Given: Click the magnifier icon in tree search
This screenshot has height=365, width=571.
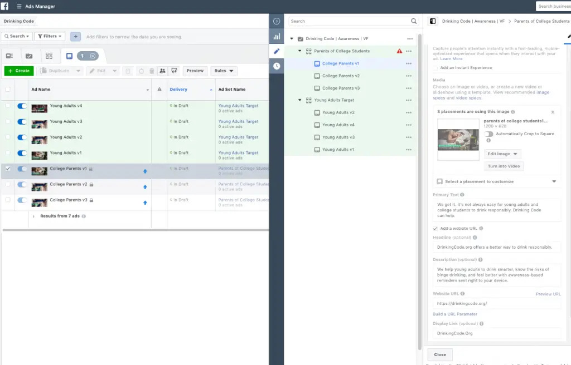Looking at the screenshot, I should (414, 21).
